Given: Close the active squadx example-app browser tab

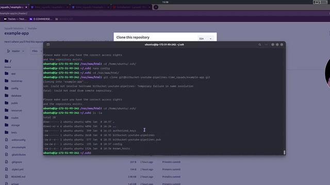Looking at the screenshot, I should pyautogui.click(x=26, y=7).
